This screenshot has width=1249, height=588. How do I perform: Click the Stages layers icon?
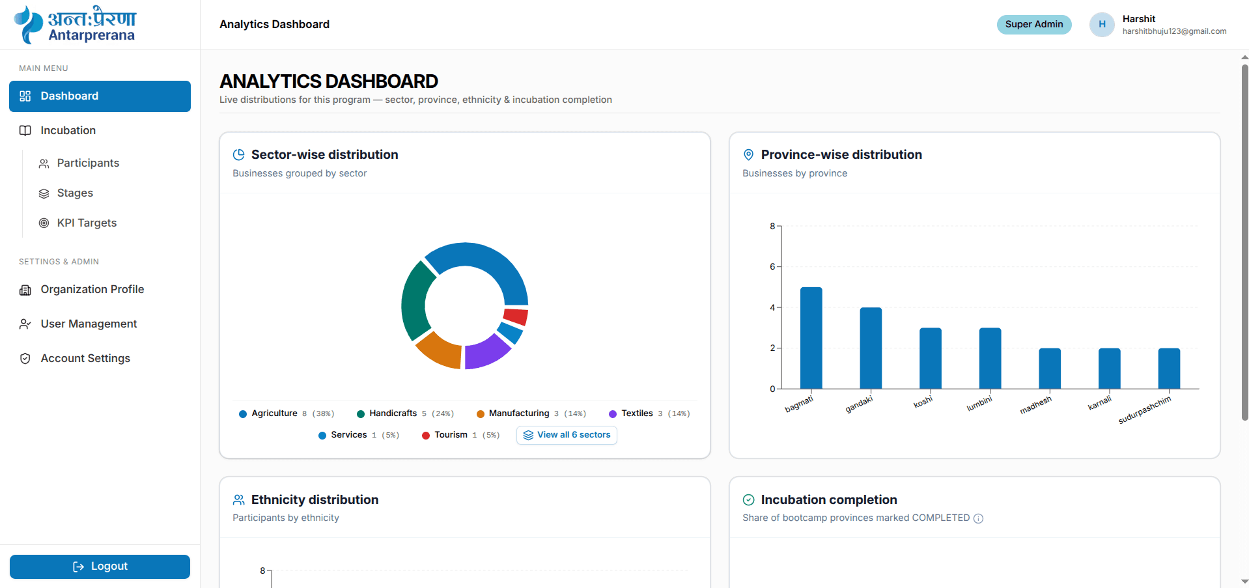(x=44, y=193)
